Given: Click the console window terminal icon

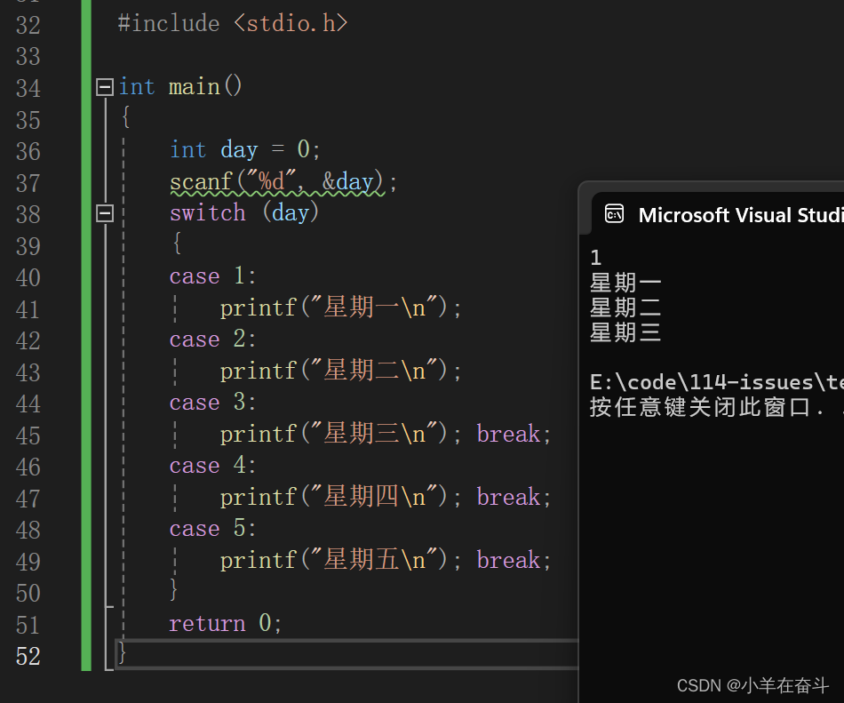Looking at the screenshot, I should click(x=614, y=214).
